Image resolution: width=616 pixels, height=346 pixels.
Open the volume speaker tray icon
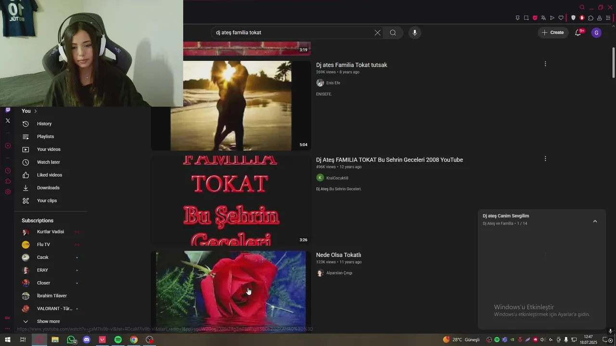pos(543,340)
